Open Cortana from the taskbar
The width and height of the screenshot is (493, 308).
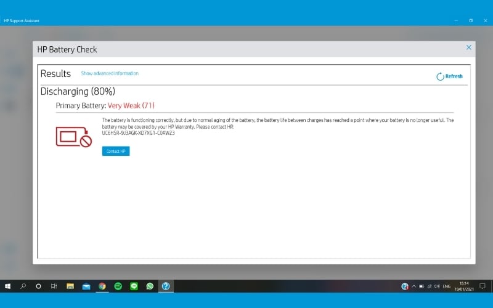[38, 286]
